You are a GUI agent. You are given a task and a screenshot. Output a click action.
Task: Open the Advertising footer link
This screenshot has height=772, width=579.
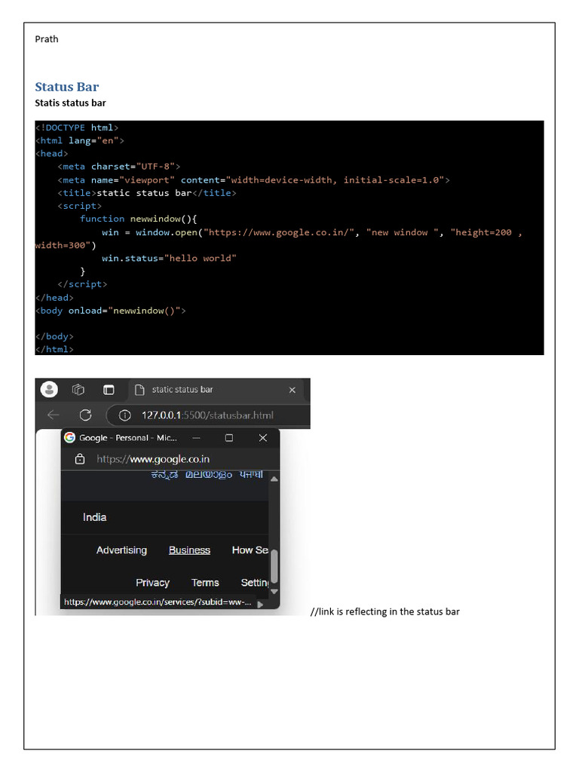(x=121, y=550)
